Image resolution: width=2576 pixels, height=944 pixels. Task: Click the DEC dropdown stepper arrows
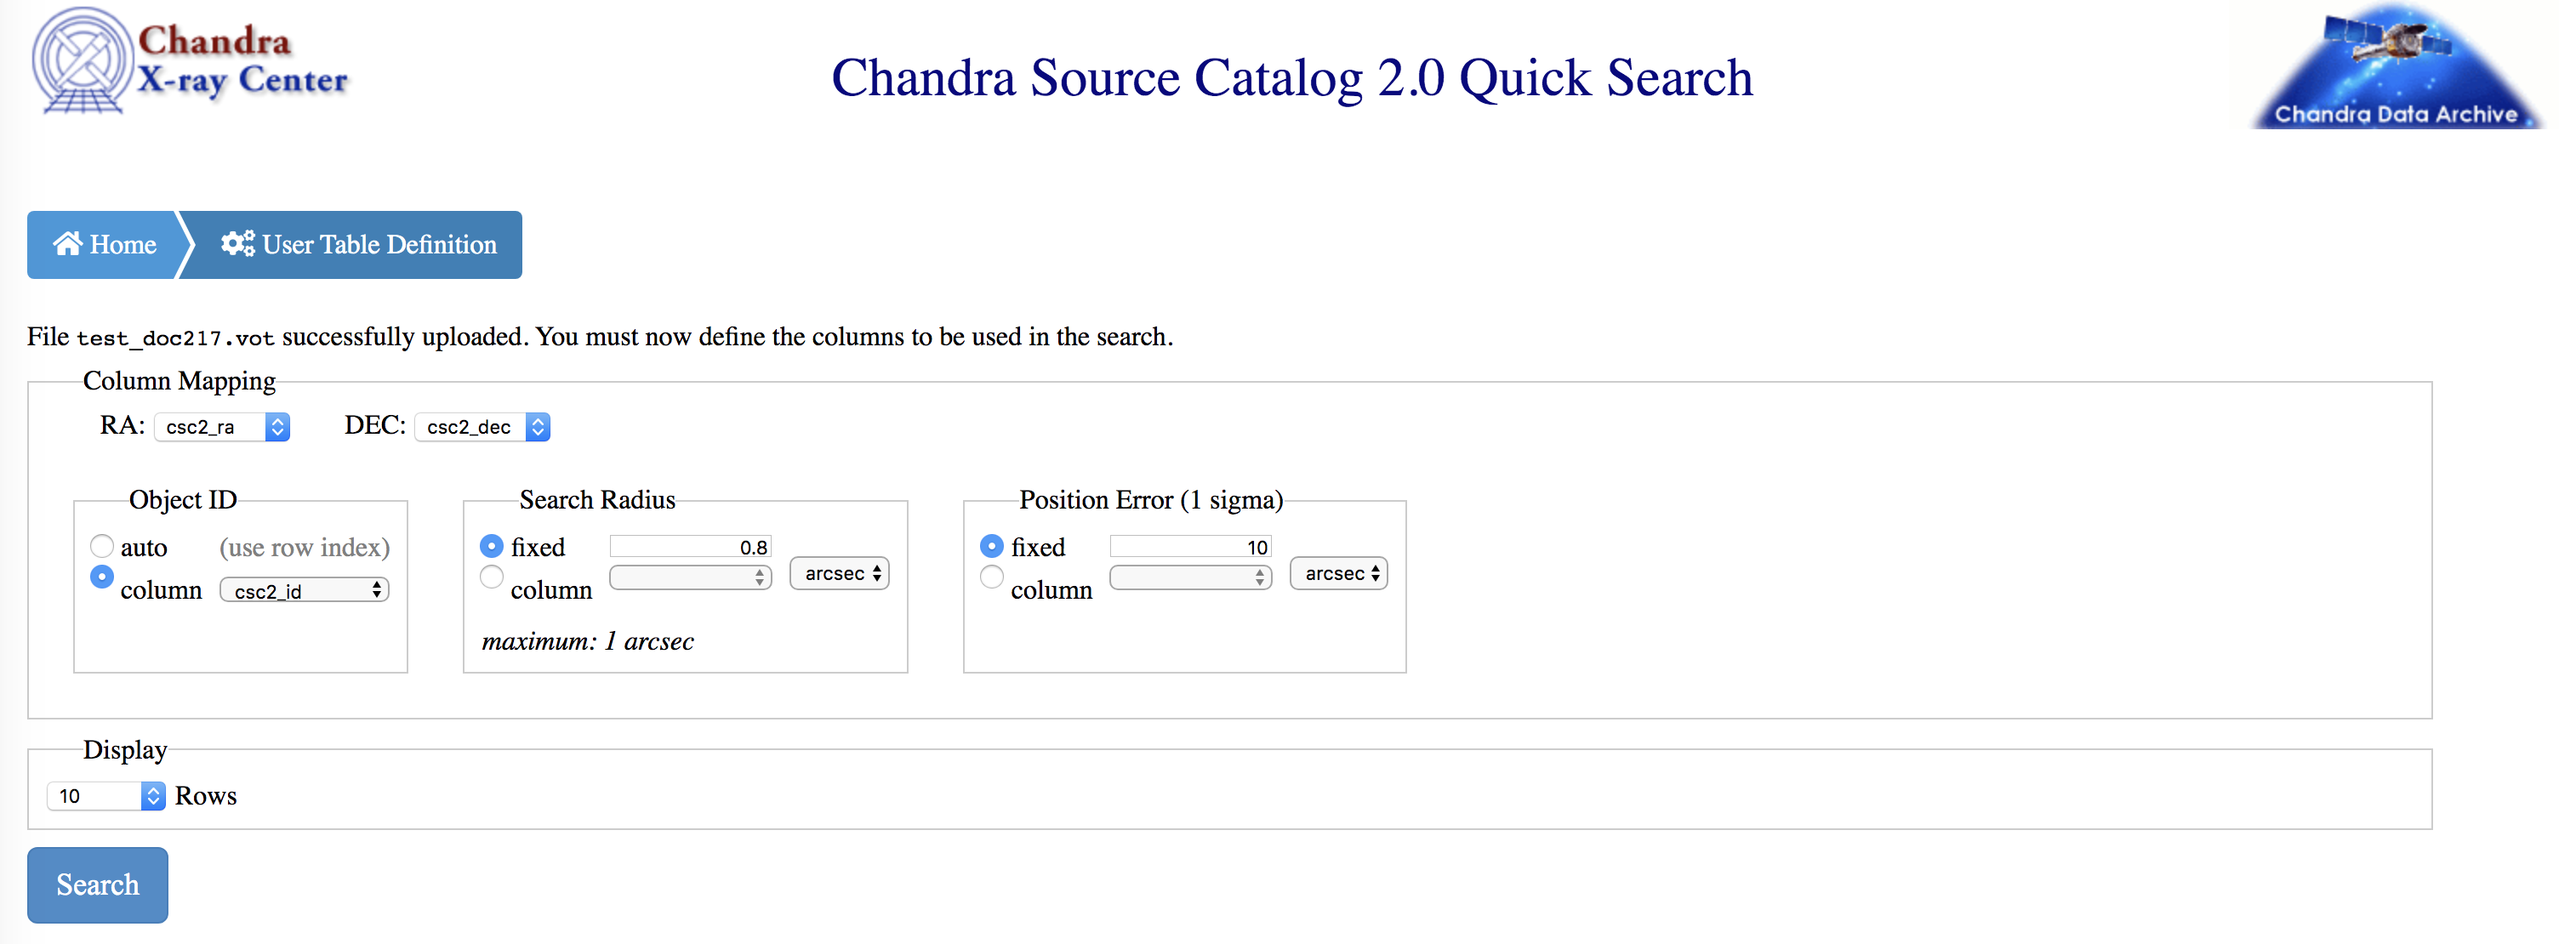[538, 427]
